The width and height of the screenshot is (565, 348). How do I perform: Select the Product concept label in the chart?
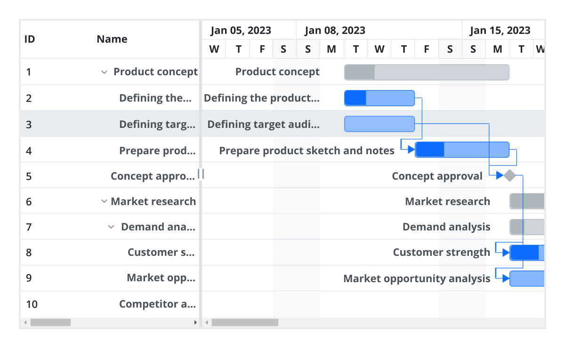277,72
